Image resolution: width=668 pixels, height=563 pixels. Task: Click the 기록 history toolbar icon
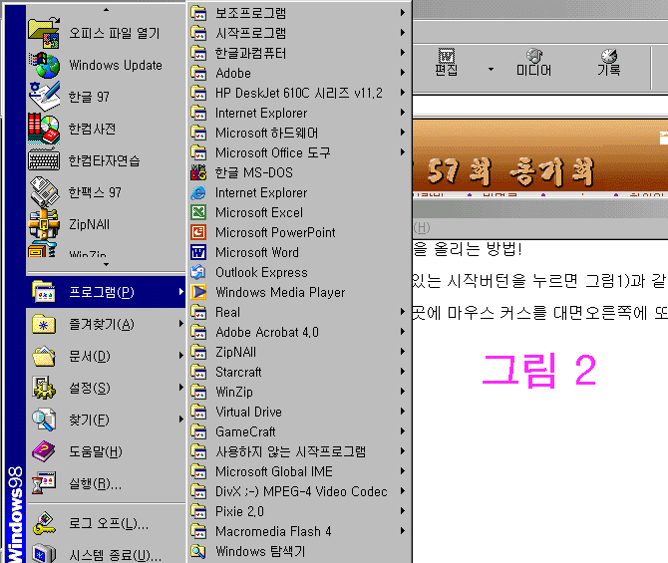pyautogui.click(x=609, y=62)
